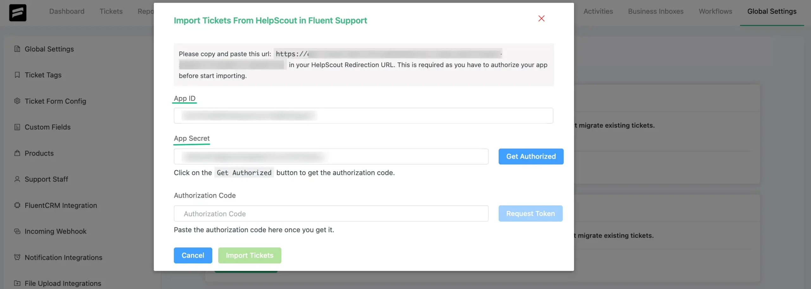
Task: Click the File Upload Integrations folder icon
Action: click(17, 283)
